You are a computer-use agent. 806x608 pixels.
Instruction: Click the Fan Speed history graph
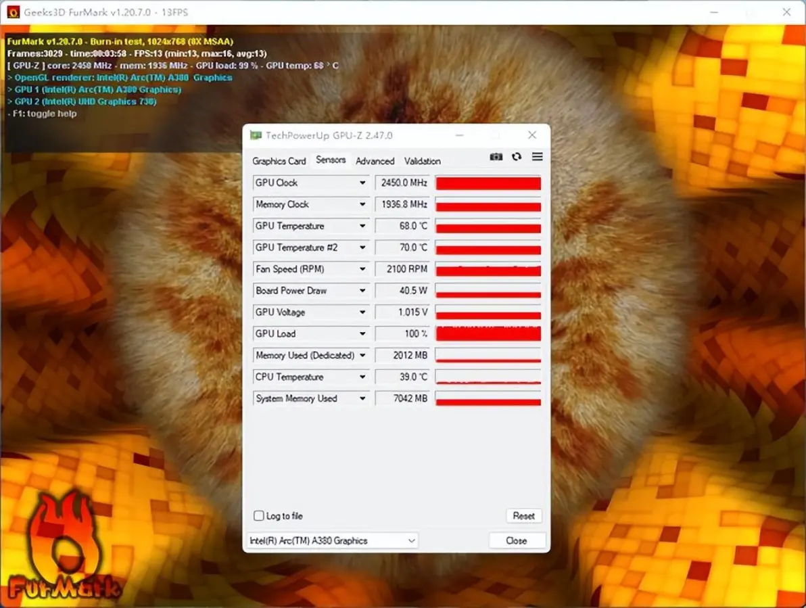(x=488, y=269)
